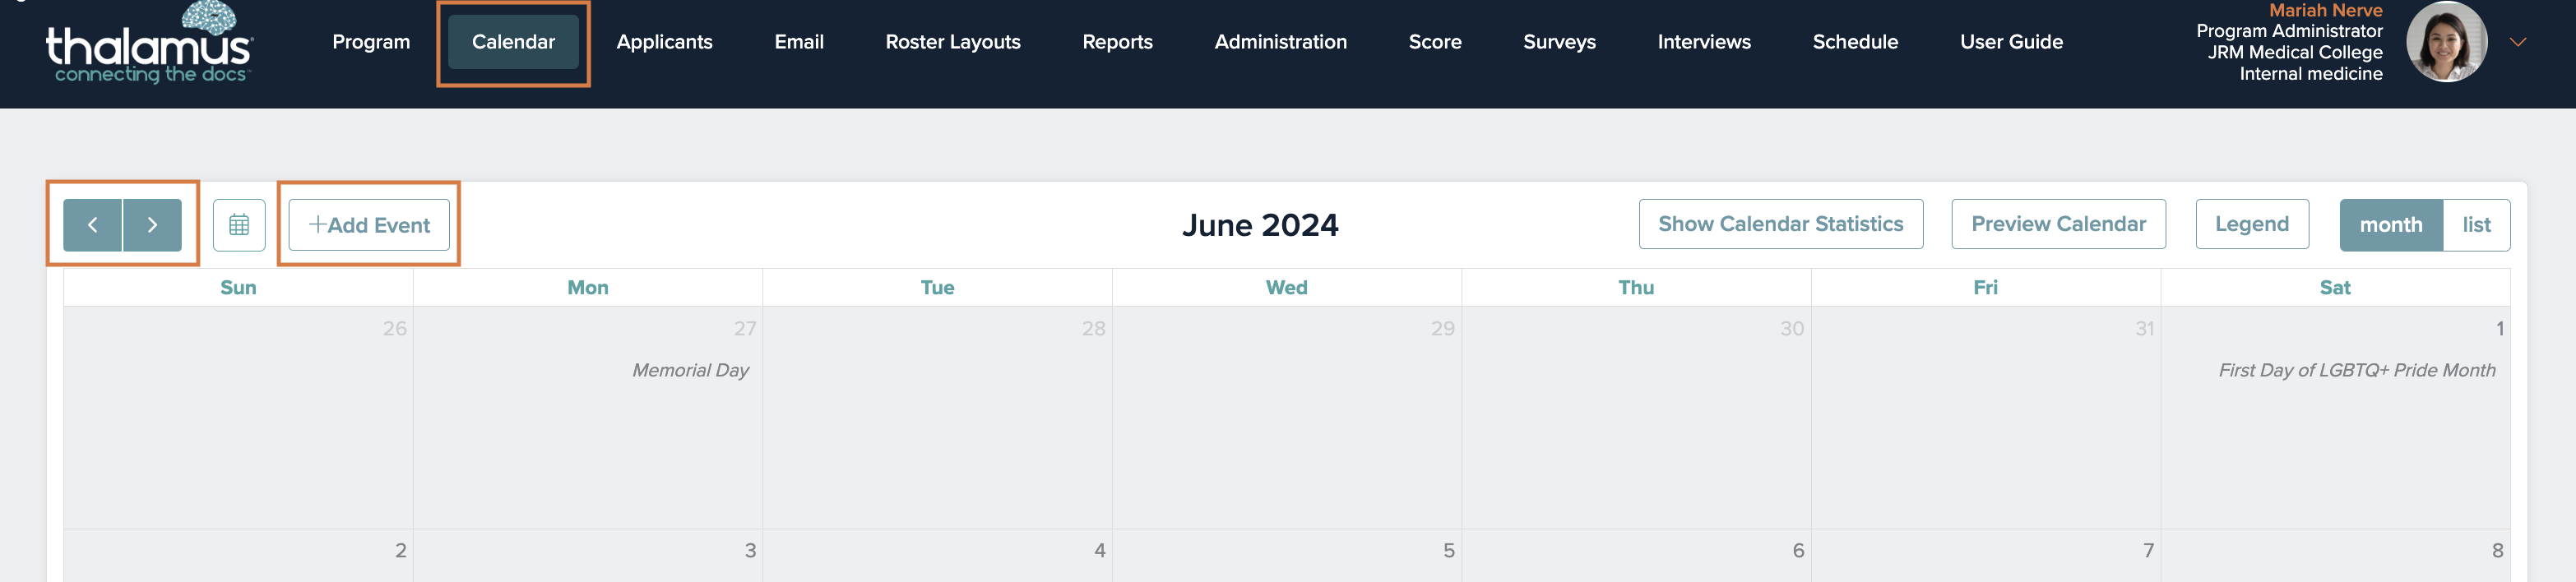This screenshot has height=582, width=2576.
Task: Click the Fri column header
Action: [x=1985, y=288]
